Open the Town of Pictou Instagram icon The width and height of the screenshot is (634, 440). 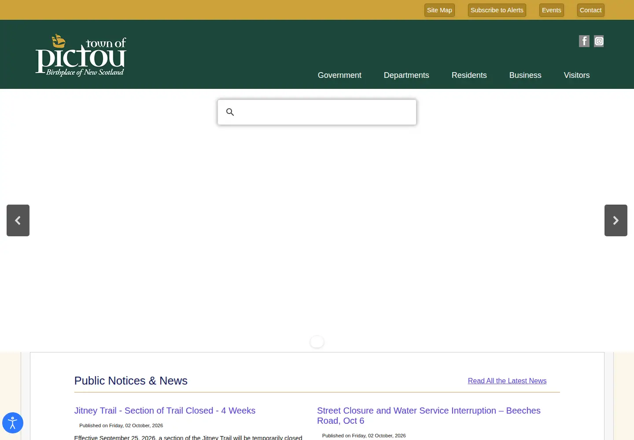599,41
